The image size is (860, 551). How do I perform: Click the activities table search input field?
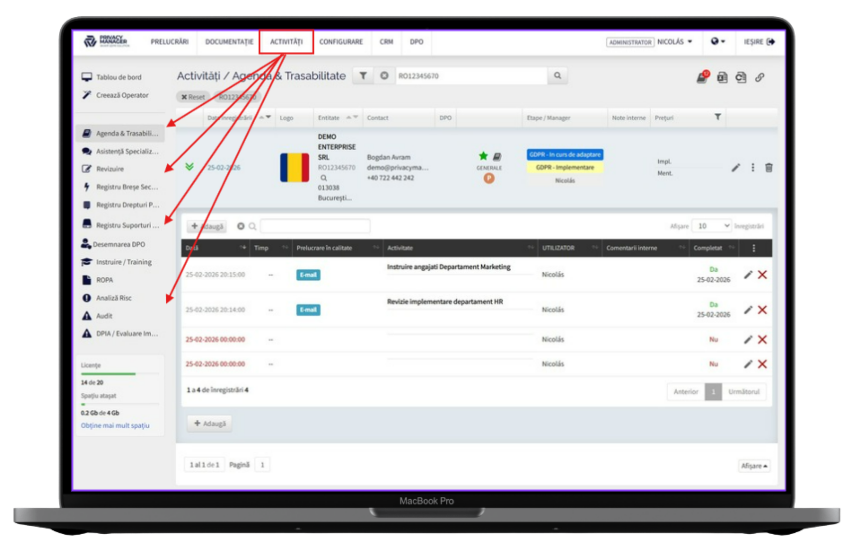click(315, 226)
